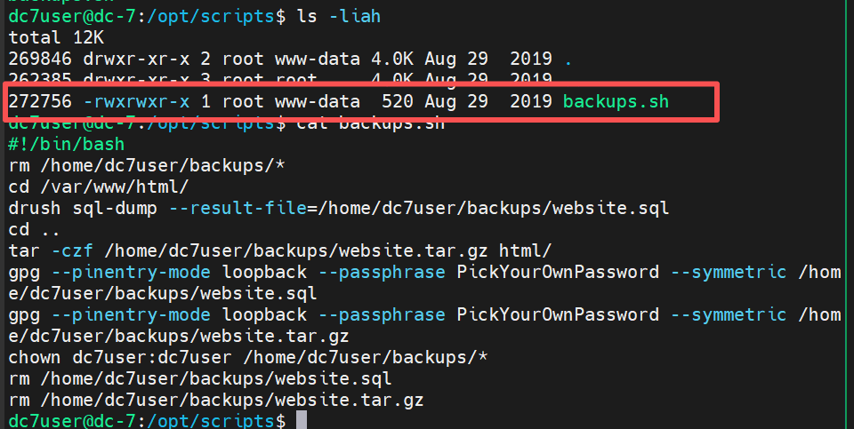Click the backups.sh filename in listing
854x429 pixels.
point(616,101)
